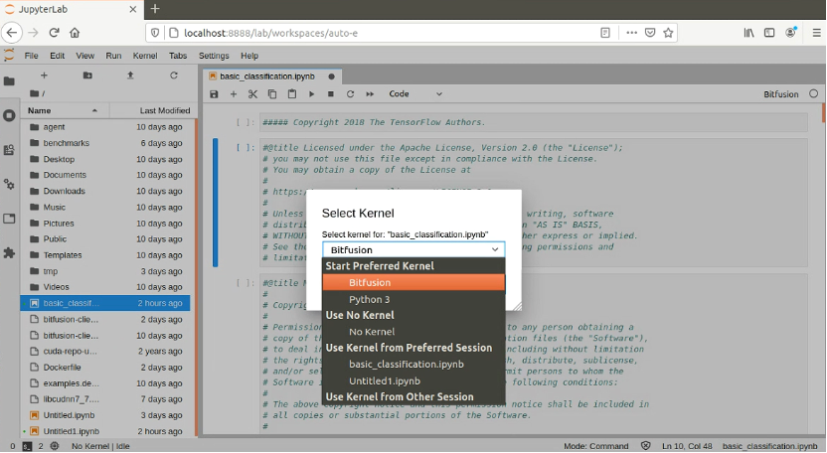The height and width of the screenshot is (453, 827).
Task: Open the Extension Manager puzzle icon
Action: click(x=9, y=253)
